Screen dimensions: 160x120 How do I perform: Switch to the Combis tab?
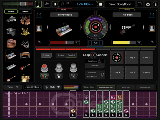(25, 12)
